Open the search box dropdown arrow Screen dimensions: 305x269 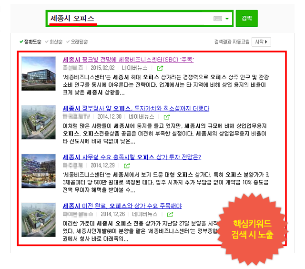[227, 19]
